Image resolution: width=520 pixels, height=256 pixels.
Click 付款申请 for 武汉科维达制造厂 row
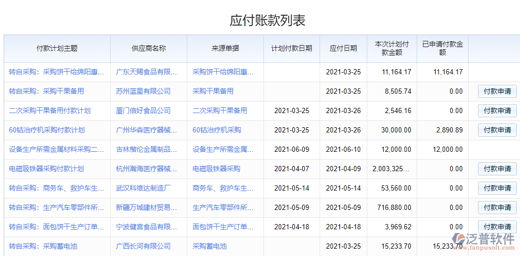click(x=497, y=188)
